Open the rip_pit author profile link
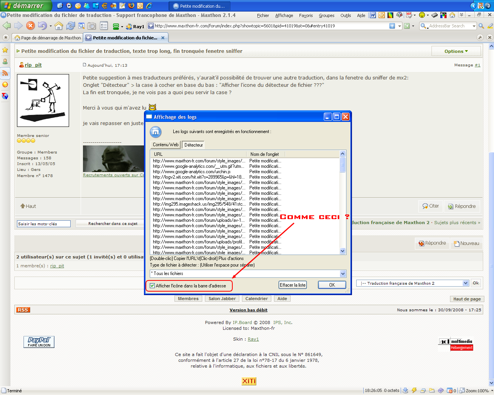The width and height of the screenshot is (494, 395). coord(33,65)
